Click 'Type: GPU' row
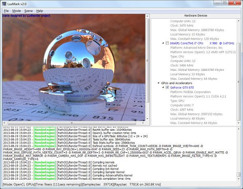This screenshot has width=243, height=189. 177,101
